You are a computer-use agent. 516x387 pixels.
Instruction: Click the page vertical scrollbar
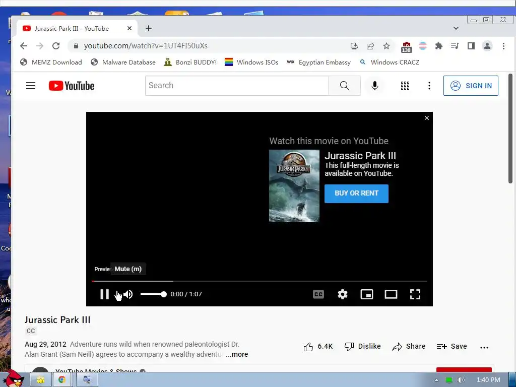510,128
